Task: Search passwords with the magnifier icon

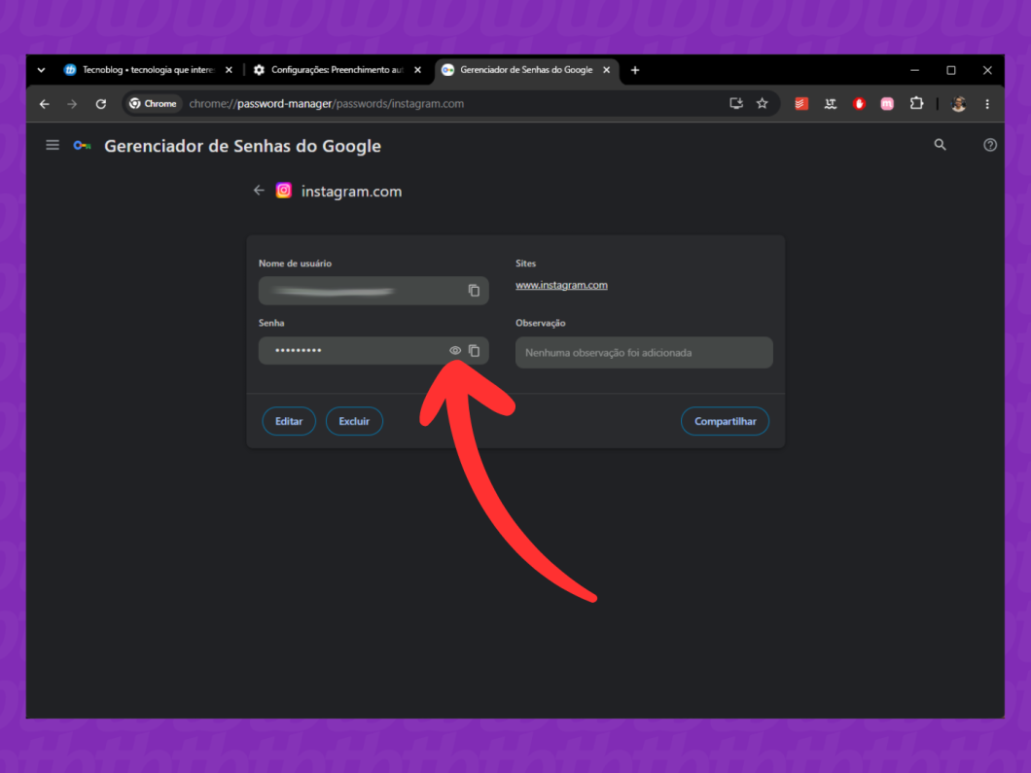Action: pyautogui.click(x=941, y=145)
